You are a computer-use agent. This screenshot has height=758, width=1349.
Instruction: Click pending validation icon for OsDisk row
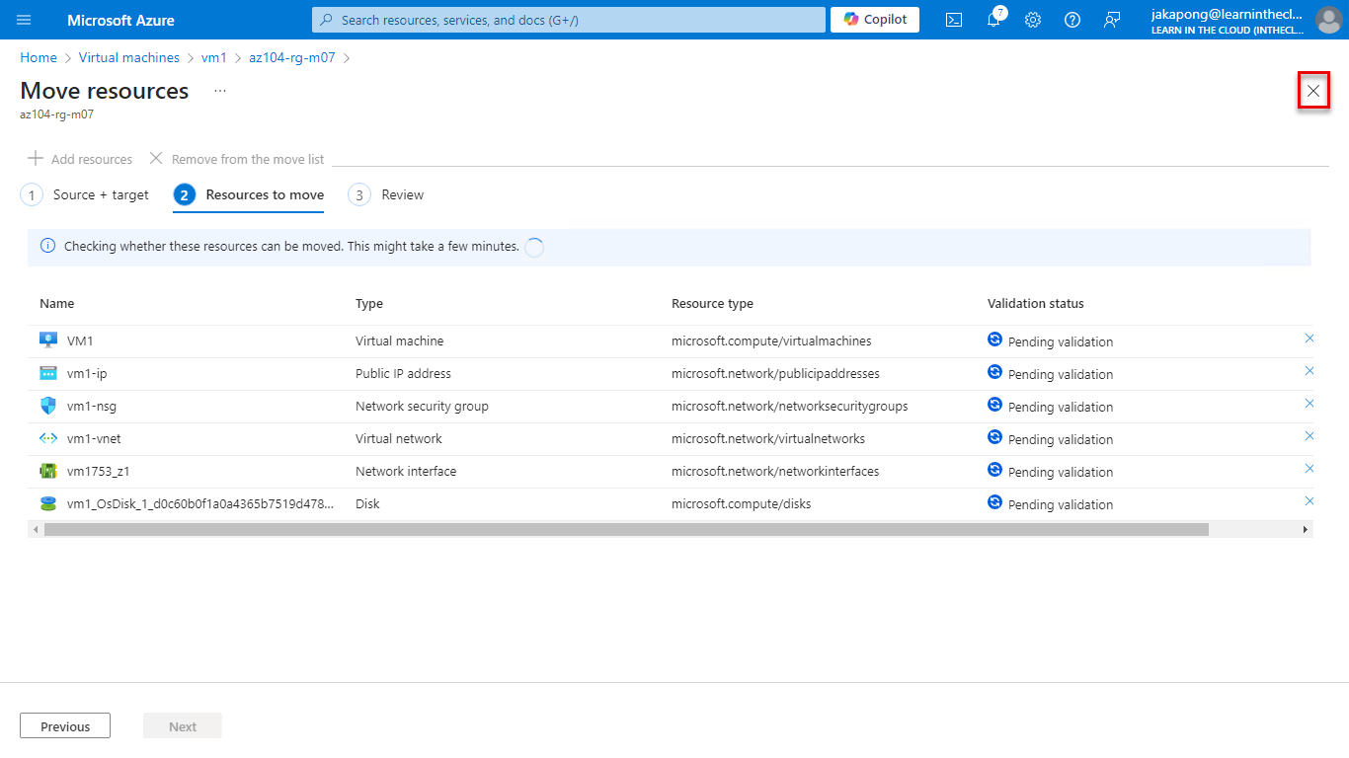point(994,502)
